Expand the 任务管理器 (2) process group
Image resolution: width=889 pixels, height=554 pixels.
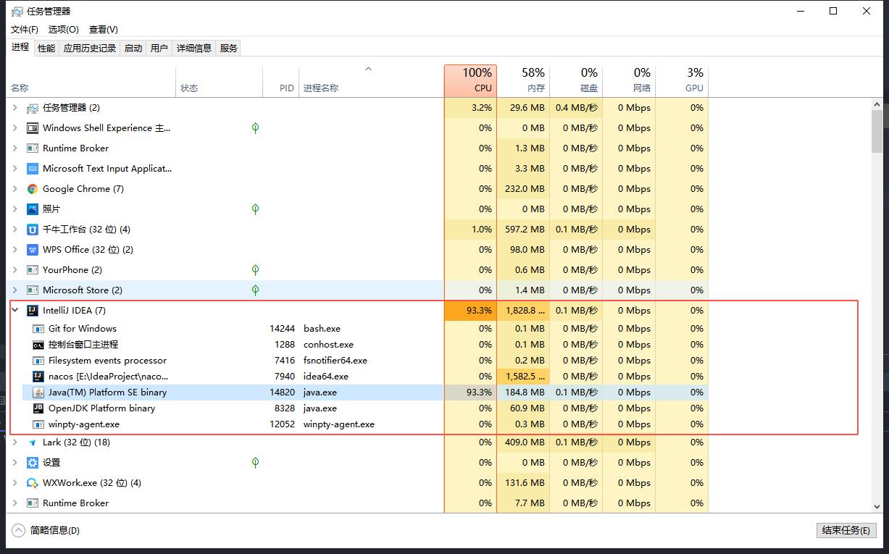coord(15,108)
